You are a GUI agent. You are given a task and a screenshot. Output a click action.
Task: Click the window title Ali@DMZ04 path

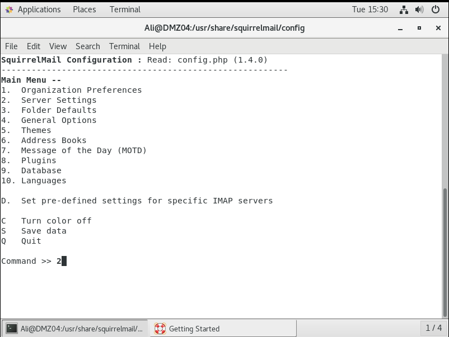click(x=224, y=28)
